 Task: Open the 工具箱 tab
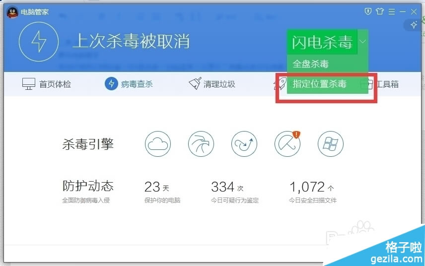[x=380, y=84]
